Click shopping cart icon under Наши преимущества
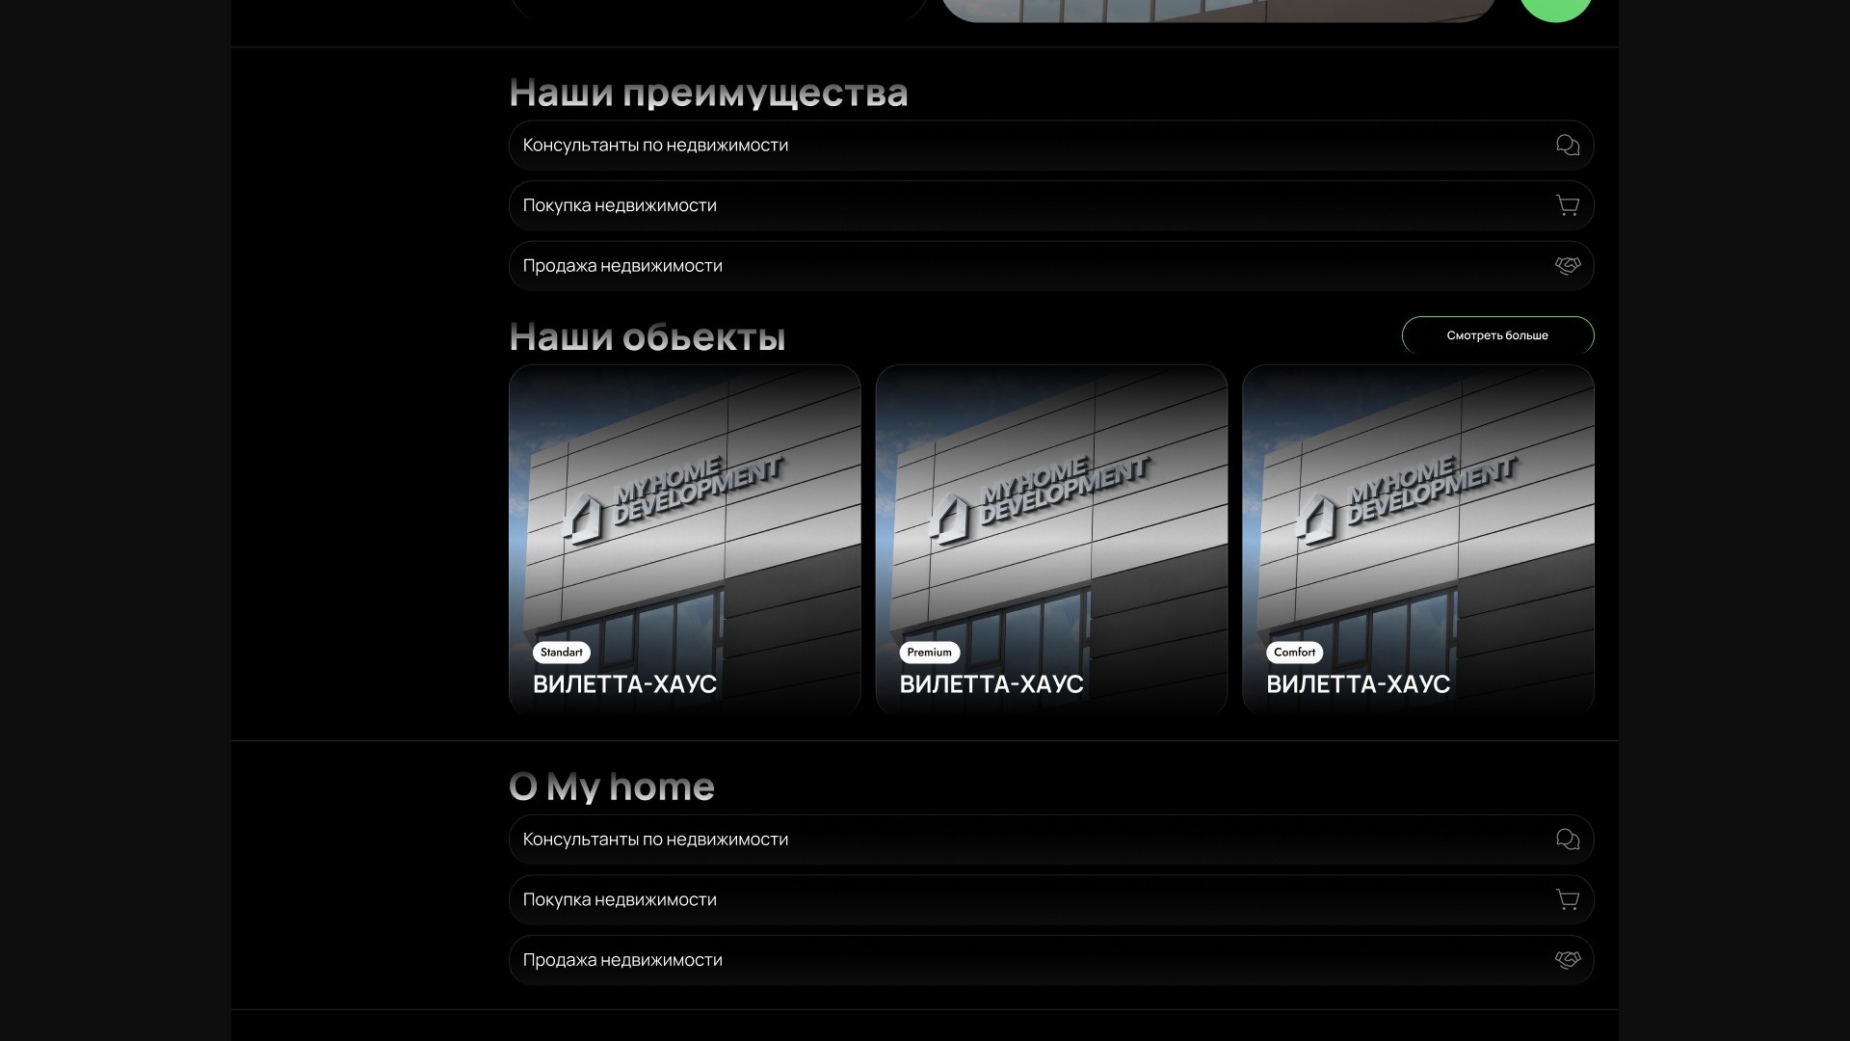Image resolution: width=1850 pixels, height=1041 pixels. [x=1568, y=205]
